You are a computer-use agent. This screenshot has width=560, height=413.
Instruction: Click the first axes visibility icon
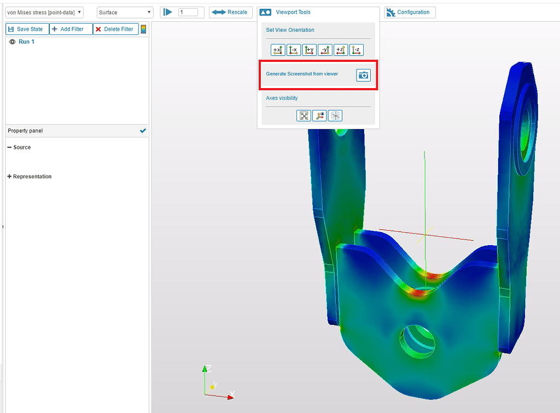pyautogui.click(x=304, y=115)
